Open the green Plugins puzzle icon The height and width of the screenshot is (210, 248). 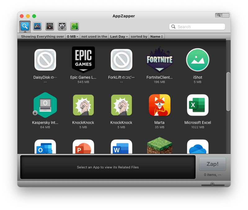(x=74, y=26)
